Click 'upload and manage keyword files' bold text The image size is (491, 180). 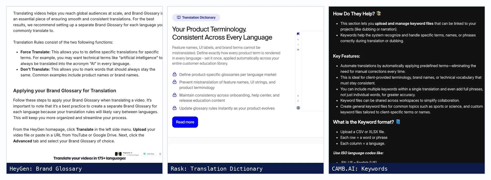404,24
